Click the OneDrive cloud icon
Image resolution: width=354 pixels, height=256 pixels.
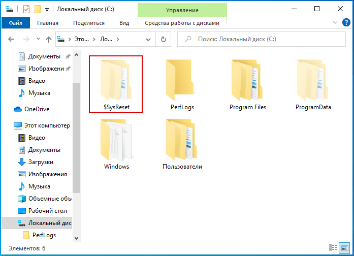click(18, 109)
